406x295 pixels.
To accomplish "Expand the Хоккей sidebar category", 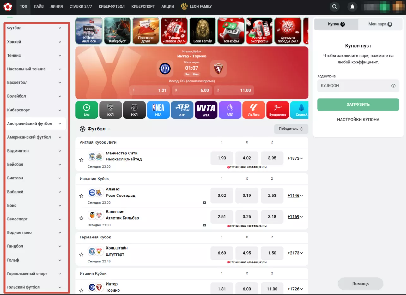I will (x=34, y=42).
